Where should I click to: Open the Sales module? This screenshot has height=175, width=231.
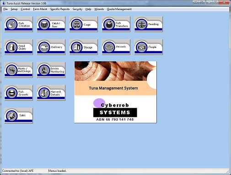(19, 116)
